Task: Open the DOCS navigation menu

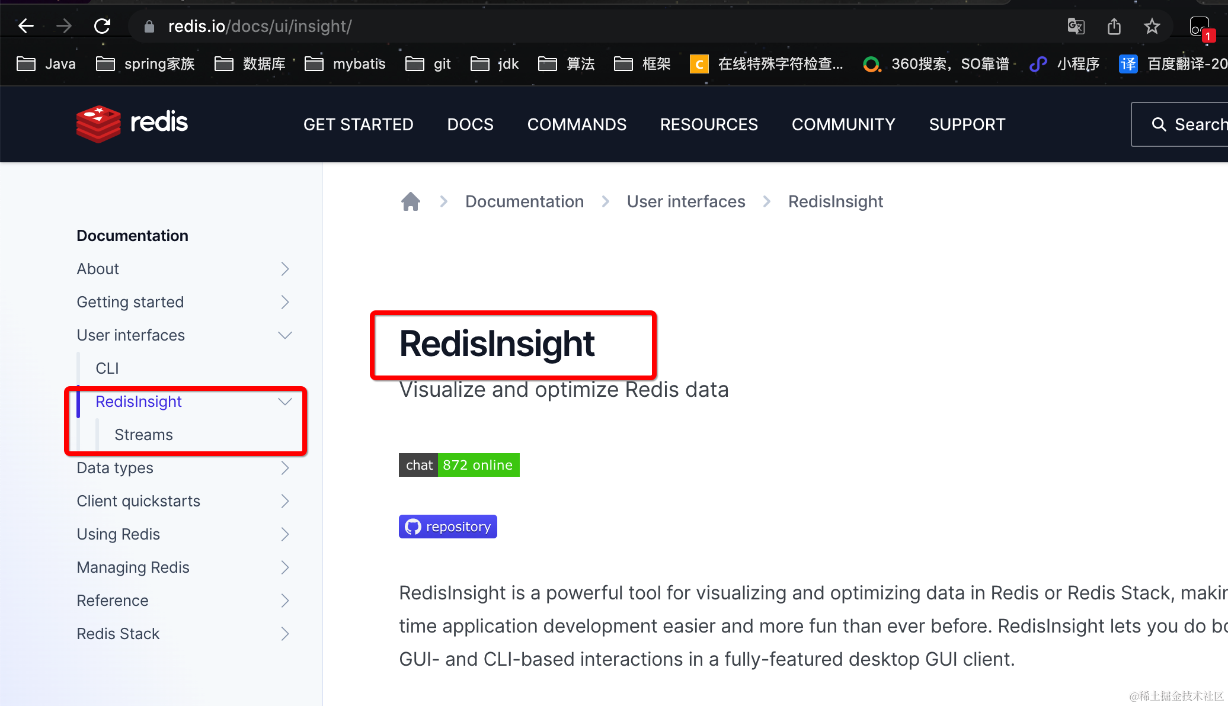Action: [470, 124]
